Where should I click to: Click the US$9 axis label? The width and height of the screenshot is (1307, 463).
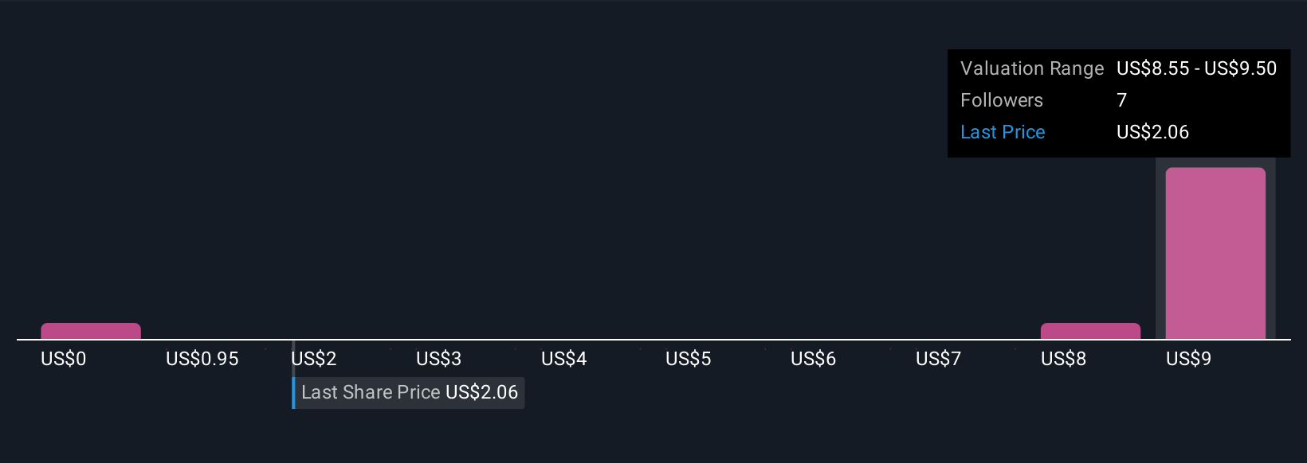1189,359
